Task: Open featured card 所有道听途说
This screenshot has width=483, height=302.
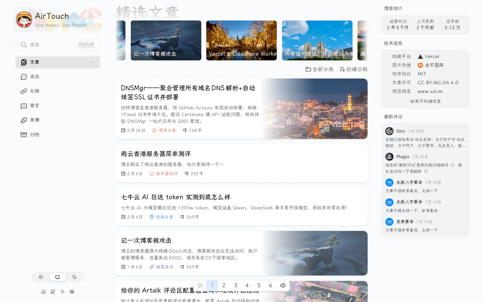Action: [317, 40]
